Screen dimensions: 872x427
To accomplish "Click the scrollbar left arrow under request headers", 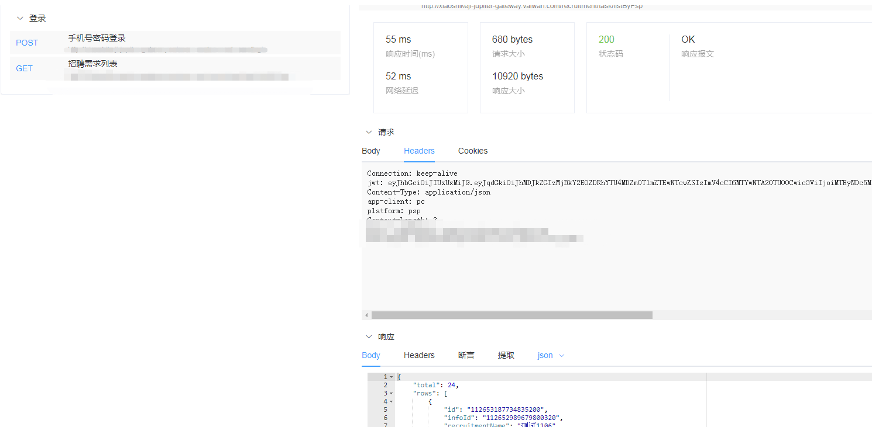I will [x=366, y=315].
